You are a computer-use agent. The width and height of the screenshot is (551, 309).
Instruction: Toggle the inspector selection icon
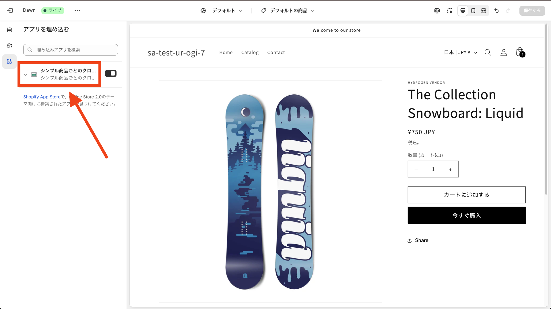[x=450, y=11]
